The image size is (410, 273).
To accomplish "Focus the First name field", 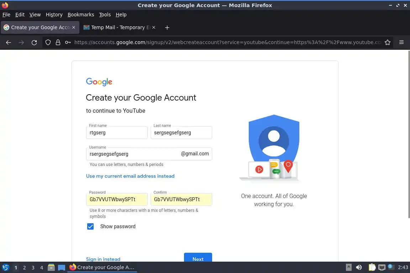I will 117,133.
